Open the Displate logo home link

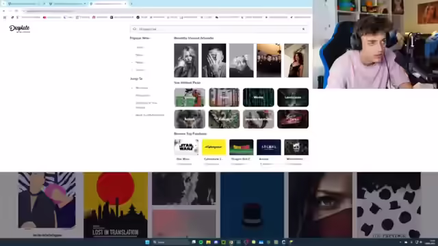click(x=19, y=29)
